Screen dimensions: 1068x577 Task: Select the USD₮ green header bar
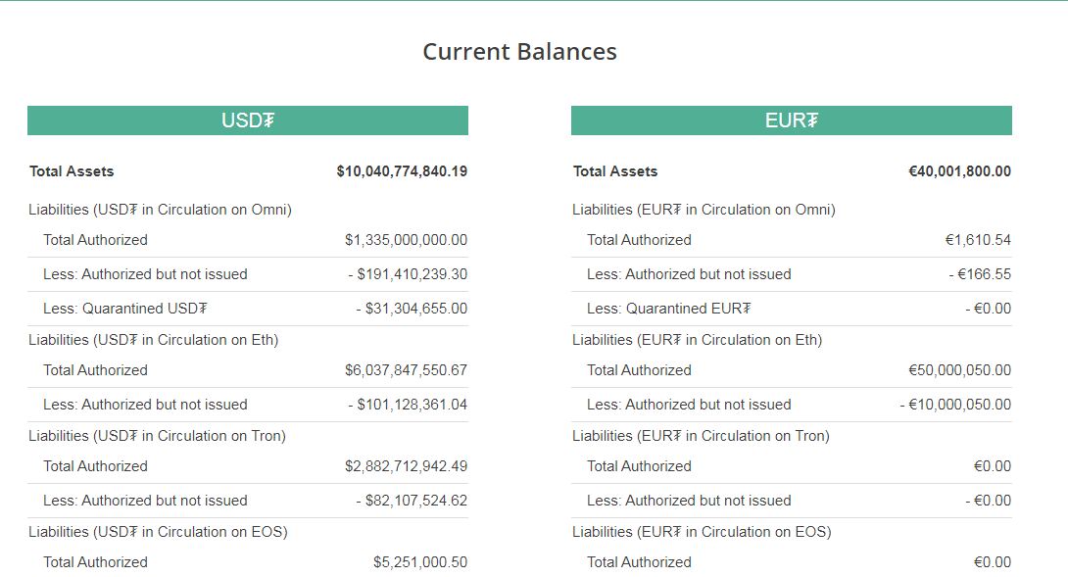248,120
